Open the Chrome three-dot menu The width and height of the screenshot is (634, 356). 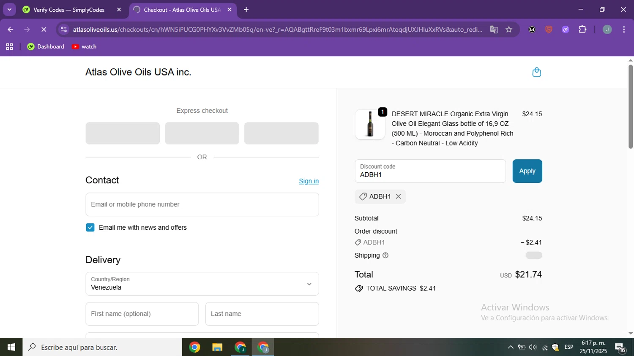click(624, 30)
